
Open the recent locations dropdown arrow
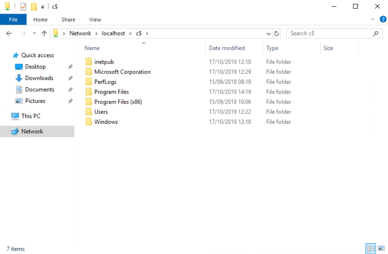(34, 34)
